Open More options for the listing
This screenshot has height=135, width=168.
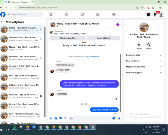click(x=103, y=38)
